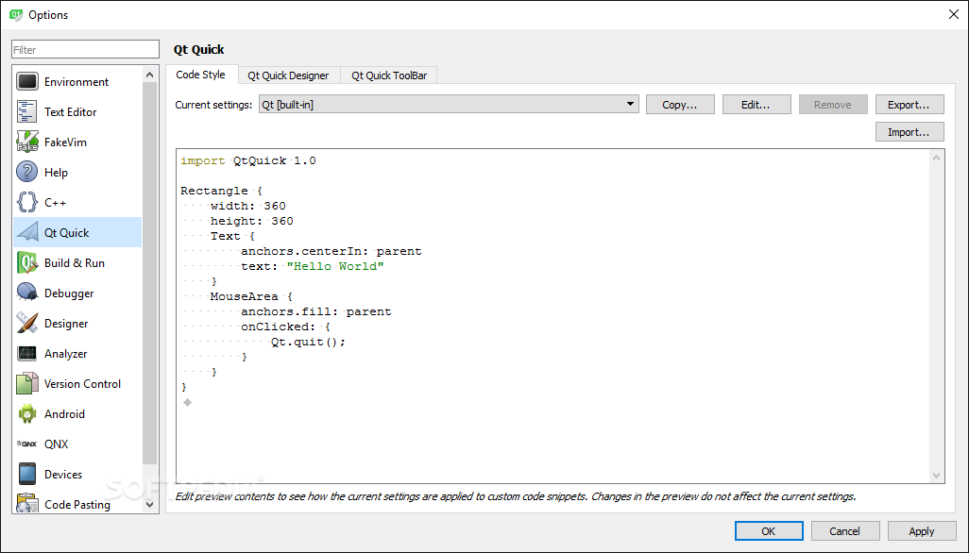Open the C++ braces icon
969x553 pixels.
pyautogui.click(x=27, y=203)
